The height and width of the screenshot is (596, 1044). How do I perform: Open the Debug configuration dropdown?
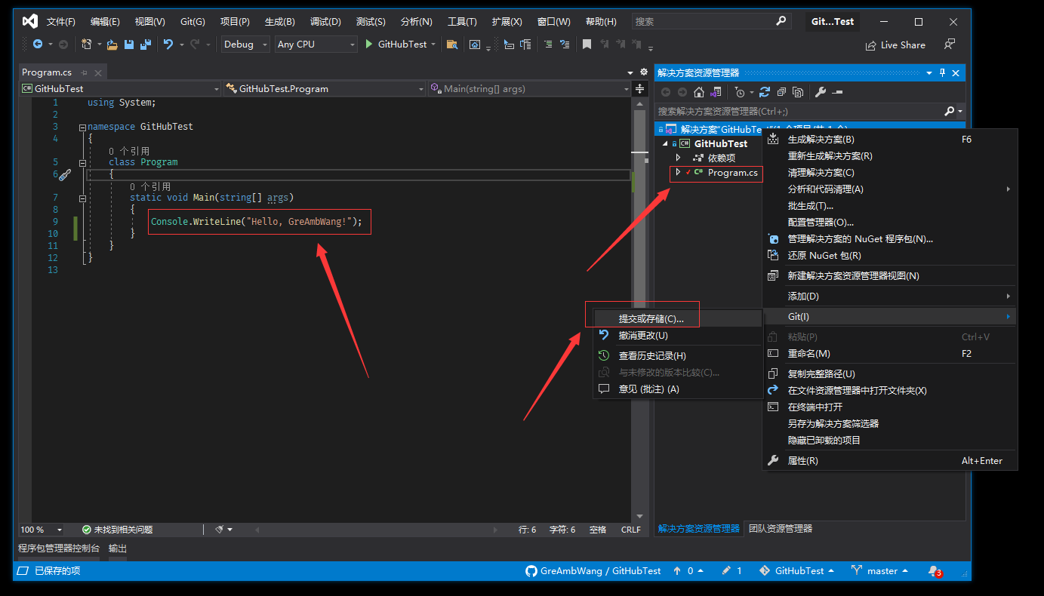pos(243,45)
